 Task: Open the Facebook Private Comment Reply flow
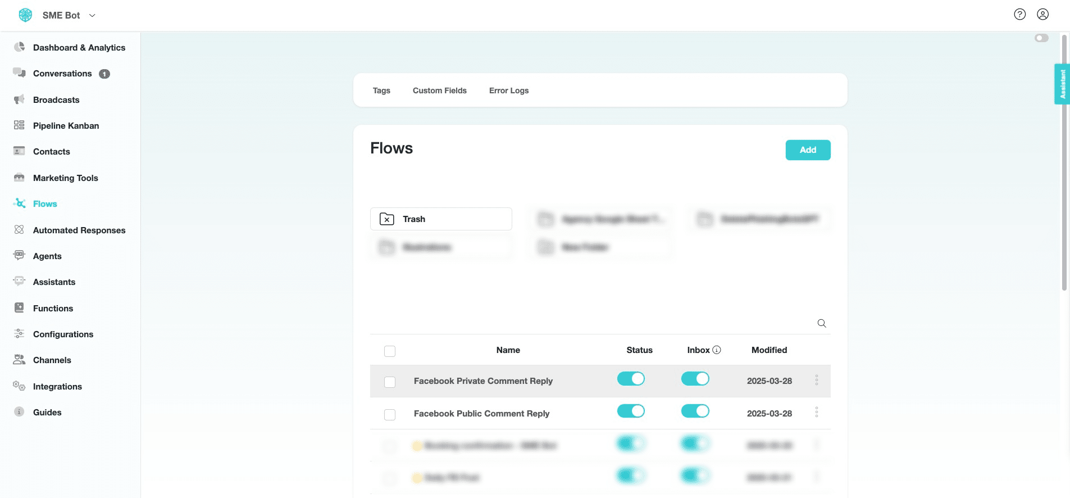[483, 381]
